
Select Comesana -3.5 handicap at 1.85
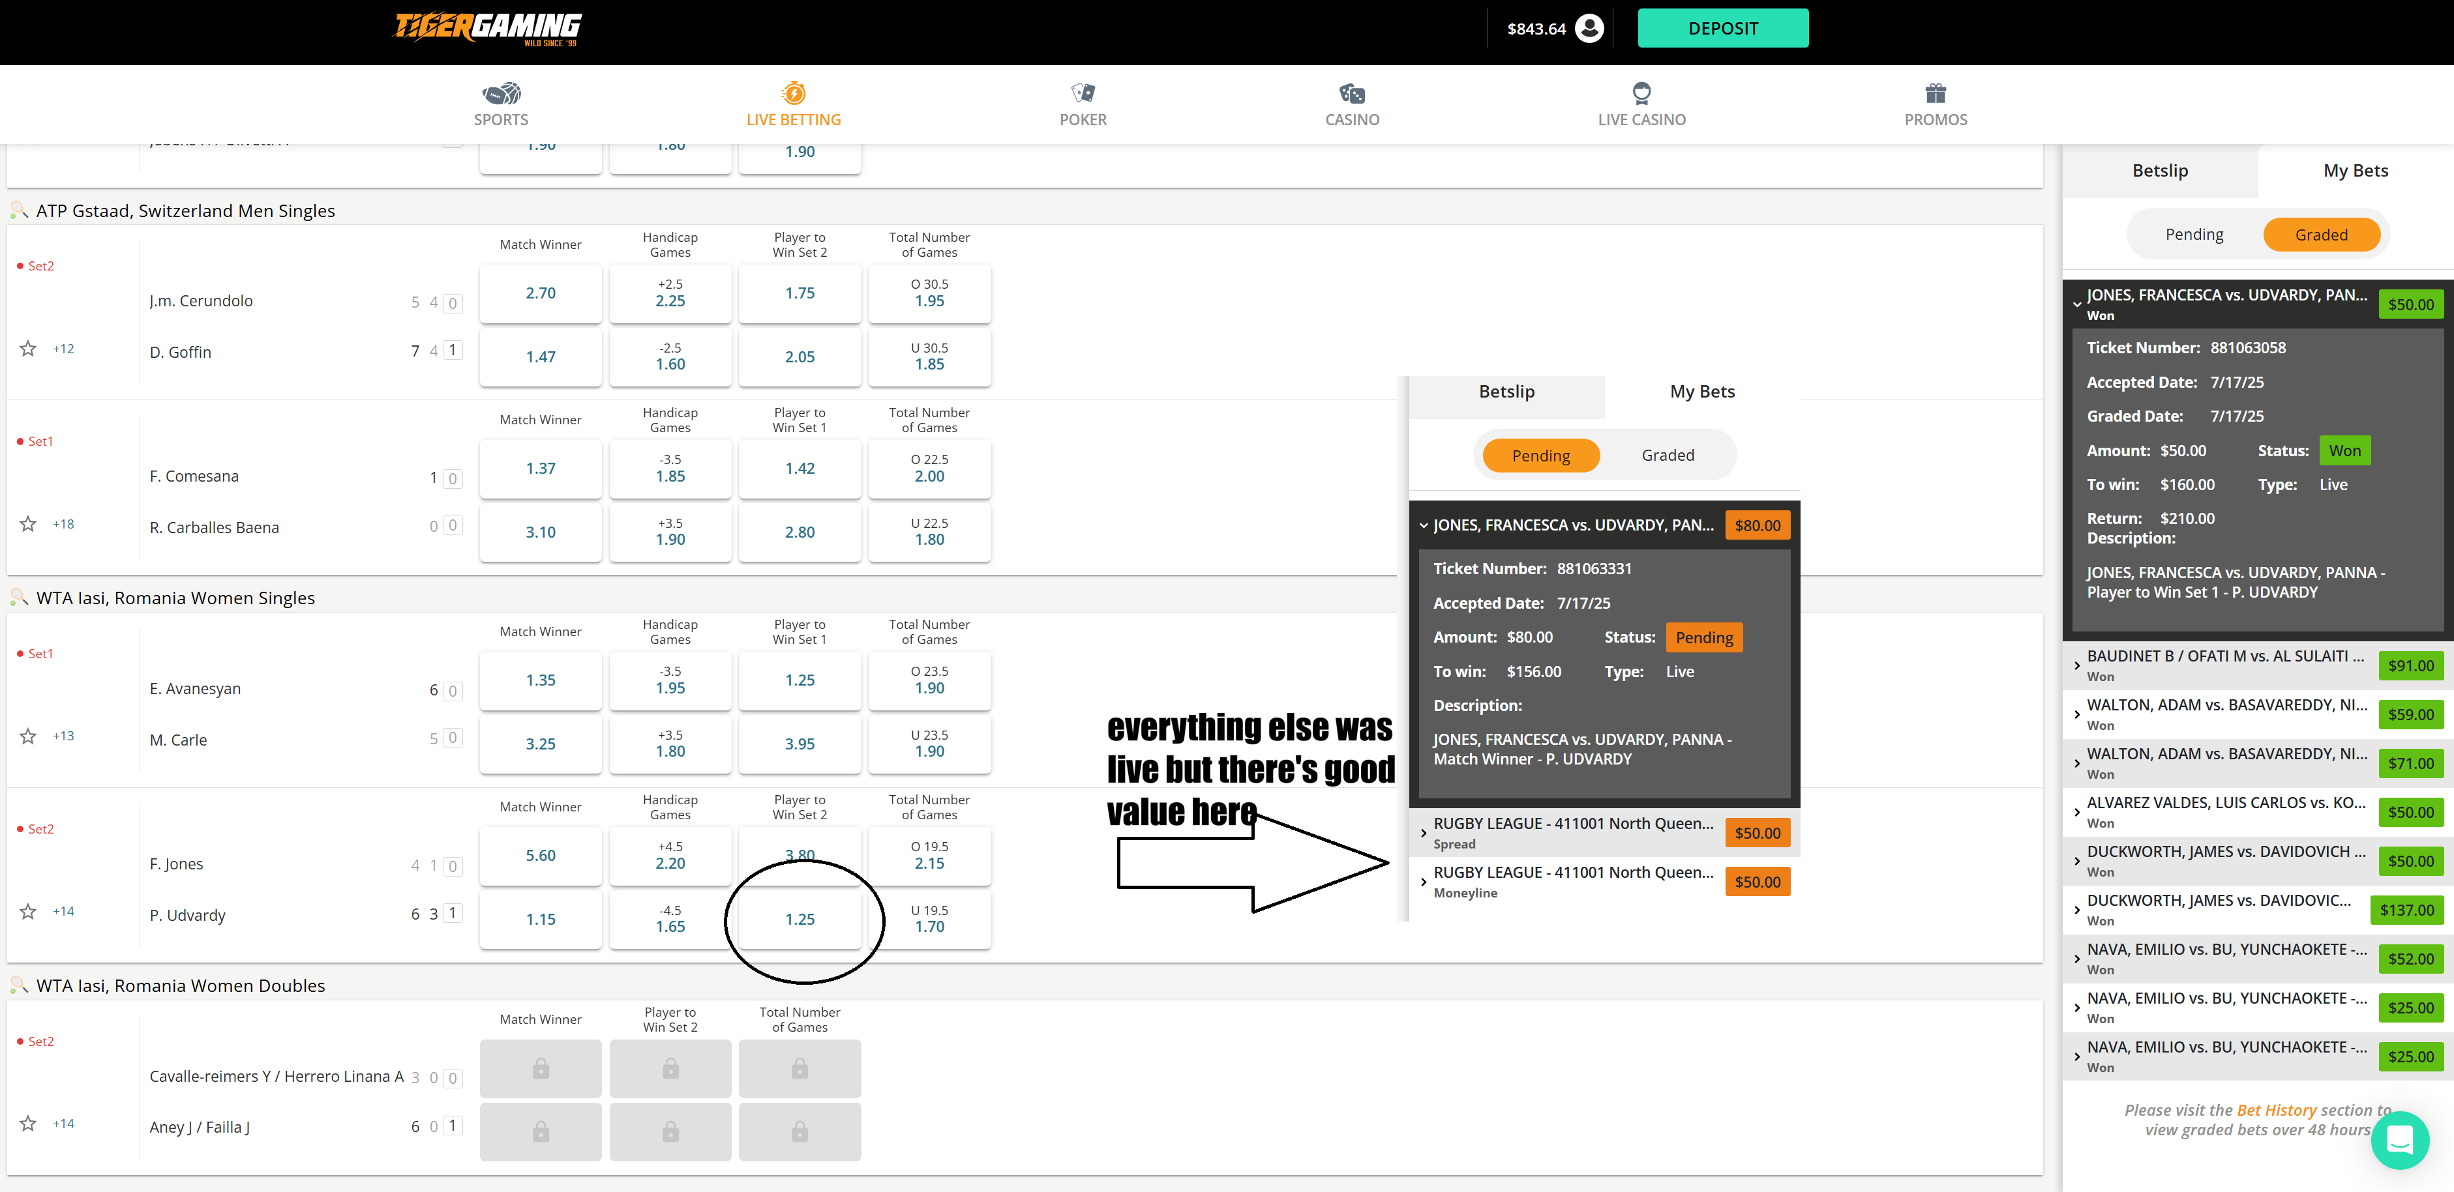(x=670, y=467)
